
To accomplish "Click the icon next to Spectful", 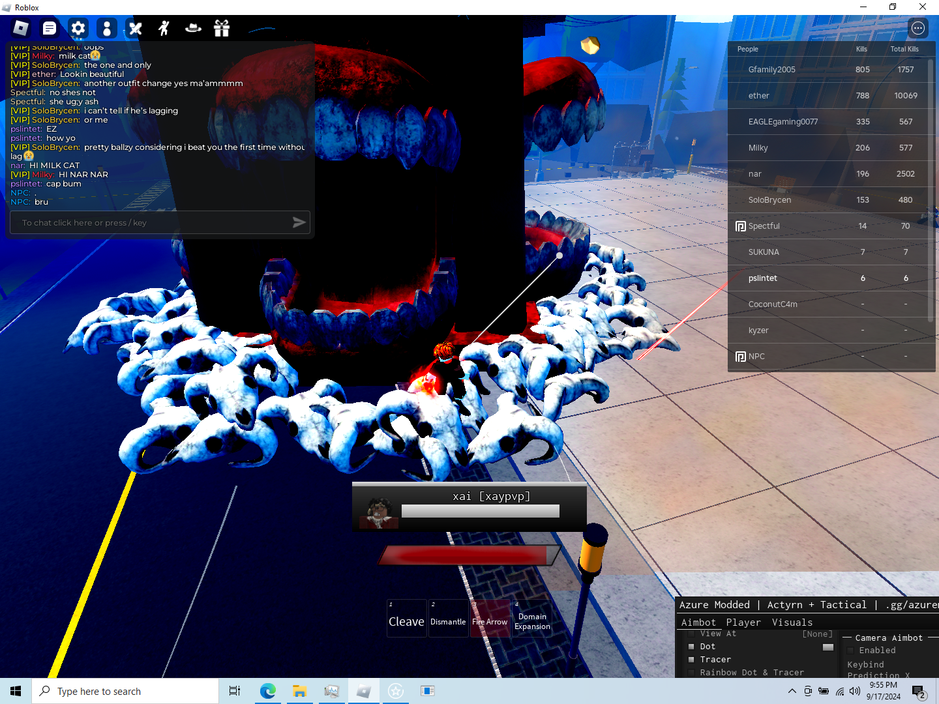I will coord(740,226).
